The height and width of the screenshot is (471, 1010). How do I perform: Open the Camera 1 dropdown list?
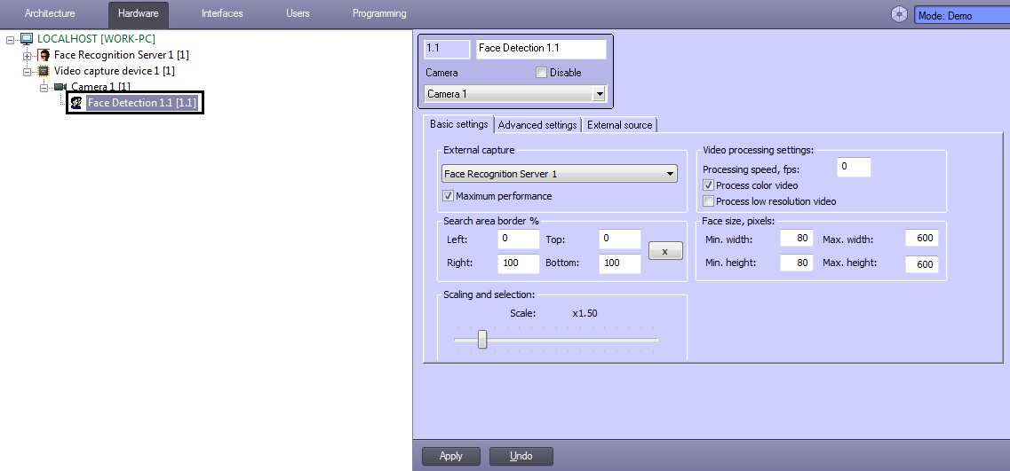[x=599, y=94]
